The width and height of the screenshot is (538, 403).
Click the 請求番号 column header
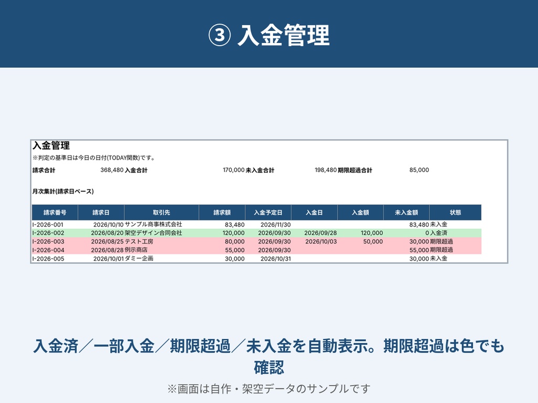tap(55, 213)
